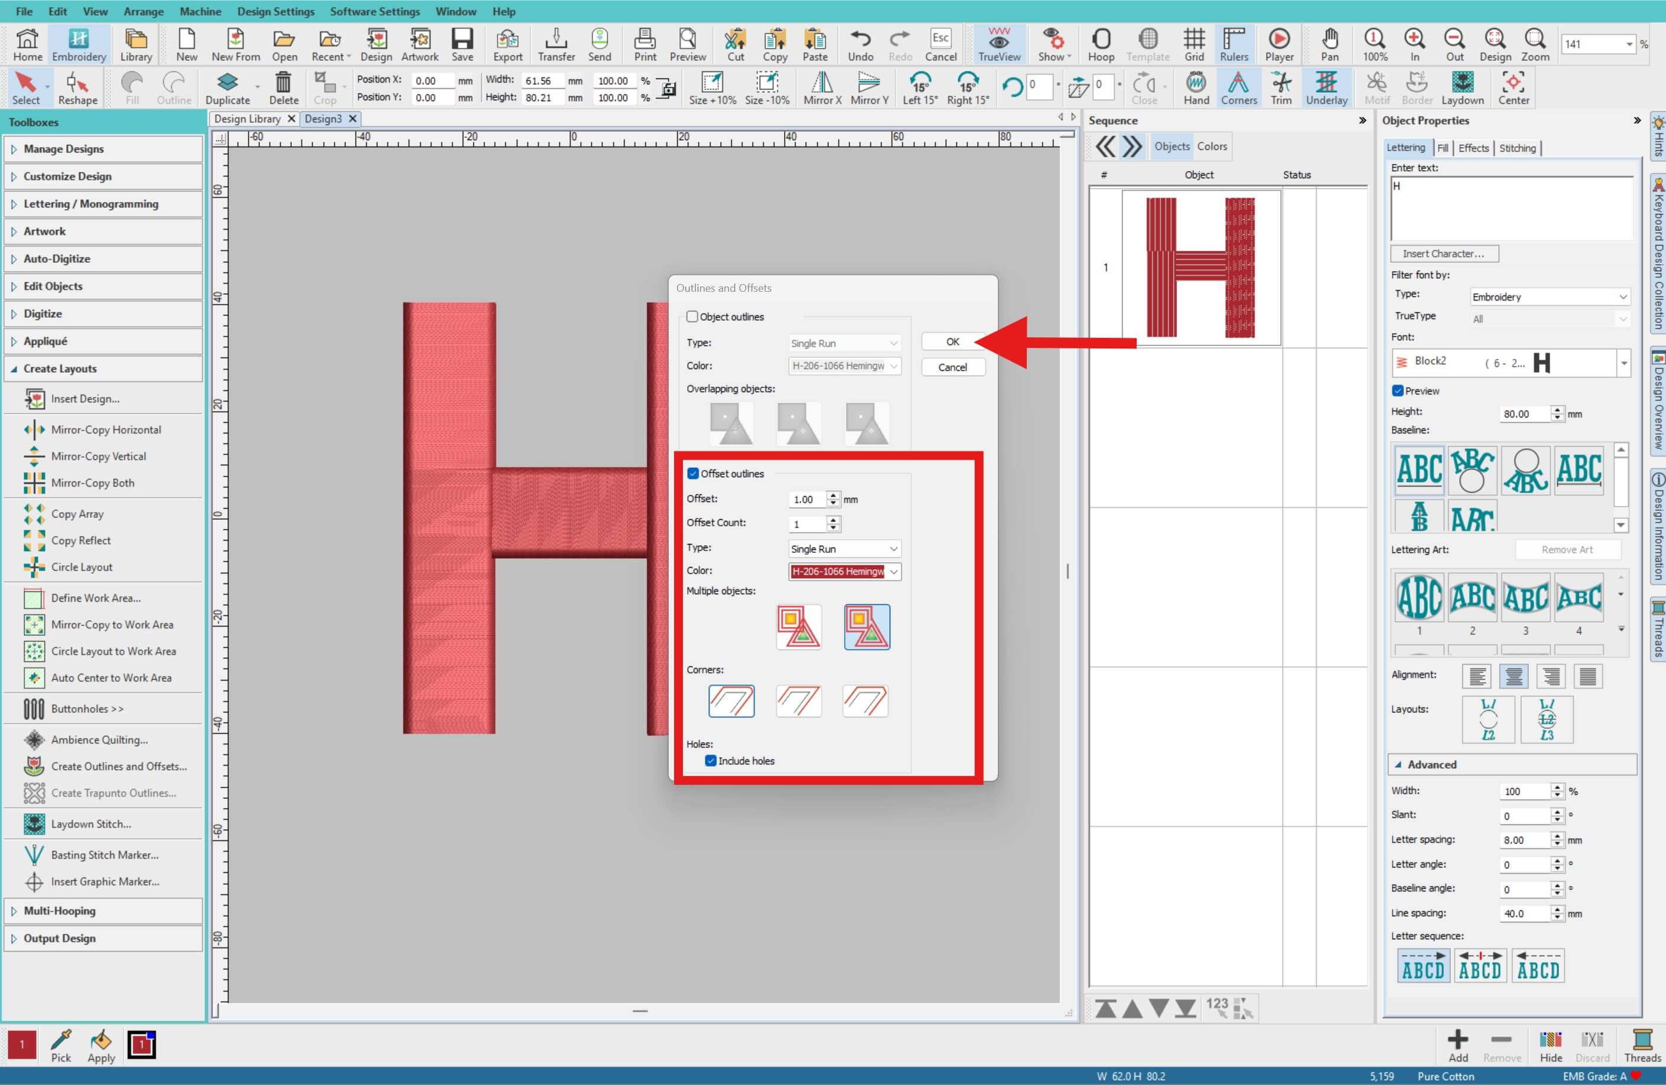Image resolution: width=1666 pixels, height=1085 pixels.
Task: Toggle the Include holes checkbox
Action: click(x=711, y=760)
